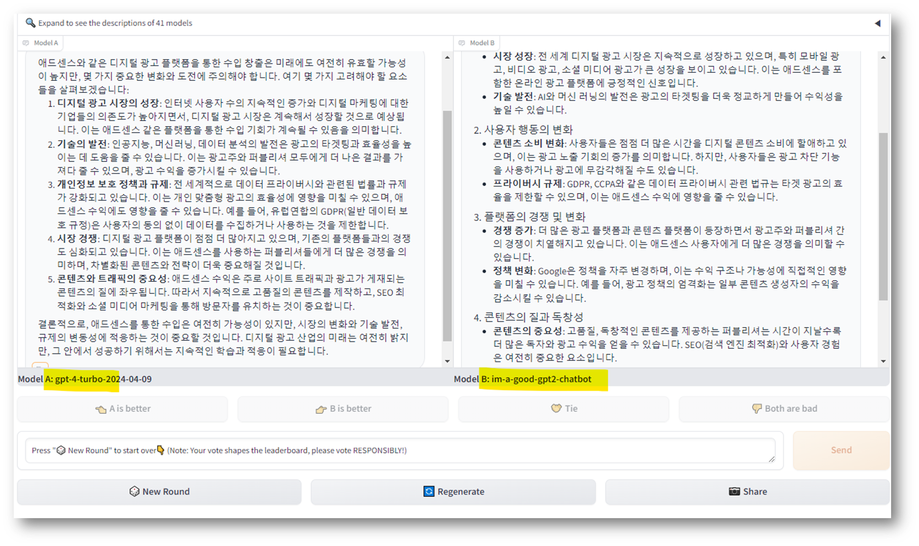Click the Model A chat label icon
The width and height of the screenshot is (919, 546).
coord(26,43)
